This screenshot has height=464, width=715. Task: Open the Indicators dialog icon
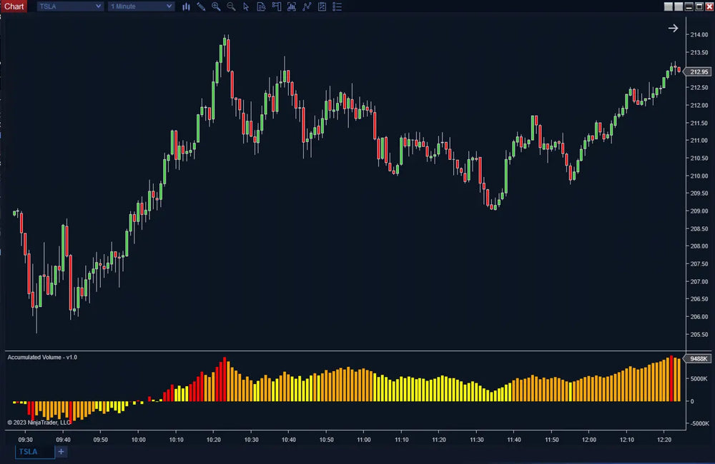(x=292, y=6)
